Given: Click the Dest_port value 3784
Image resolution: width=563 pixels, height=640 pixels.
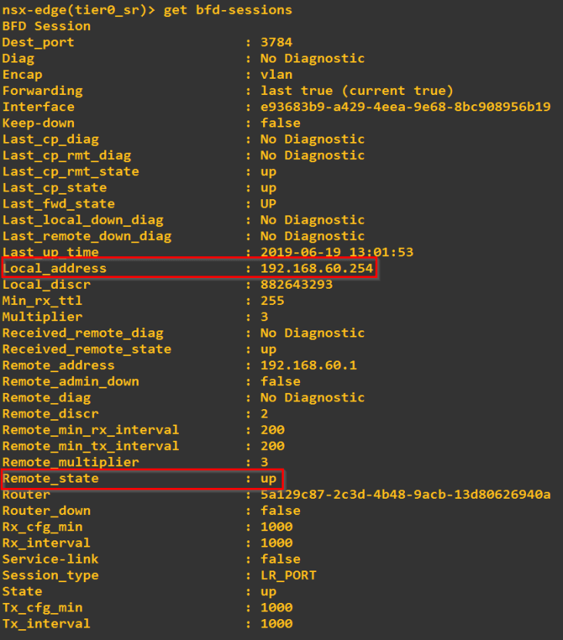Looking at the screenshot, I should pyautogui.click(x=276, y=42).
